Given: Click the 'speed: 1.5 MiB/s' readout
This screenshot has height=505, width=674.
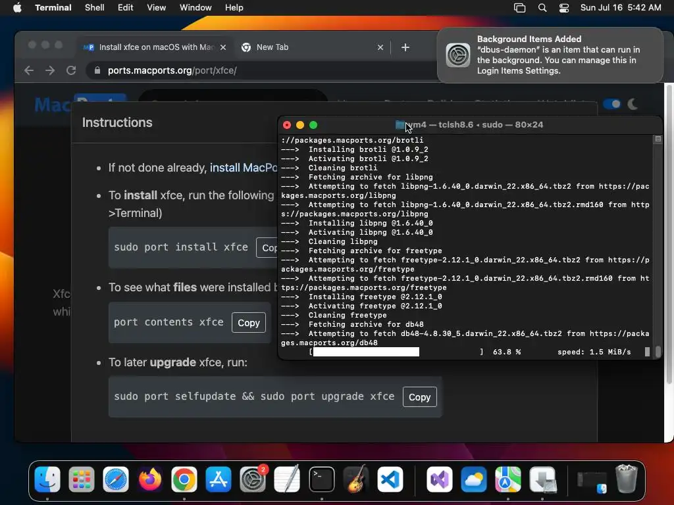Looking at the screenshot, I should [594, 352].
